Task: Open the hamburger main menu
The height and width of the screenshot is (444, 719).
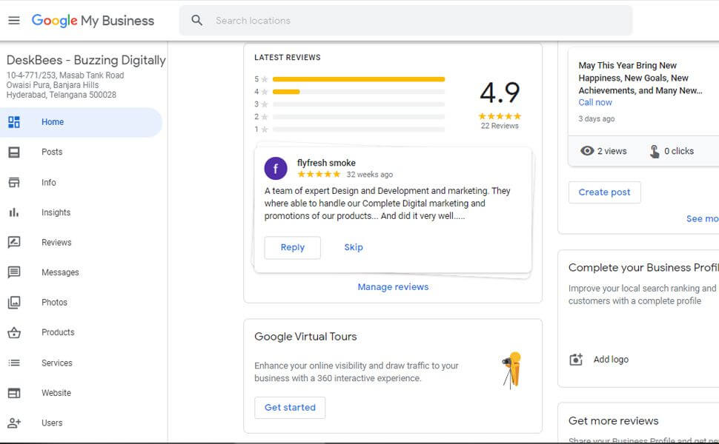Action: click(14, 21)
